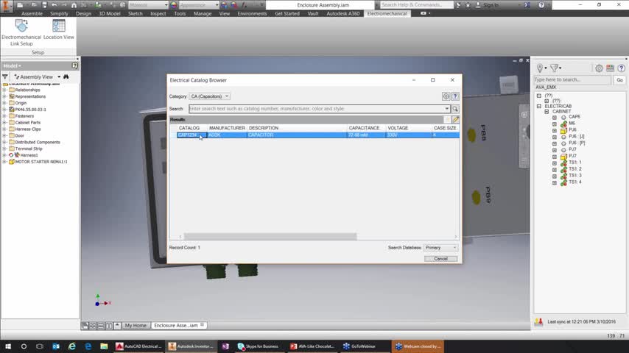The width and height of the screenshot is (629, 353).
Task: Click the color wheel appearance icon
Action: tap(174, 5)
